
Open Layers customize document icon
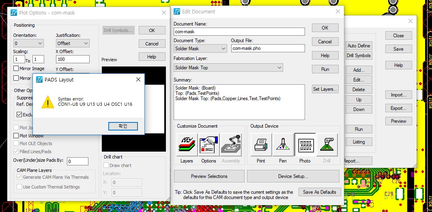point(187,145)
